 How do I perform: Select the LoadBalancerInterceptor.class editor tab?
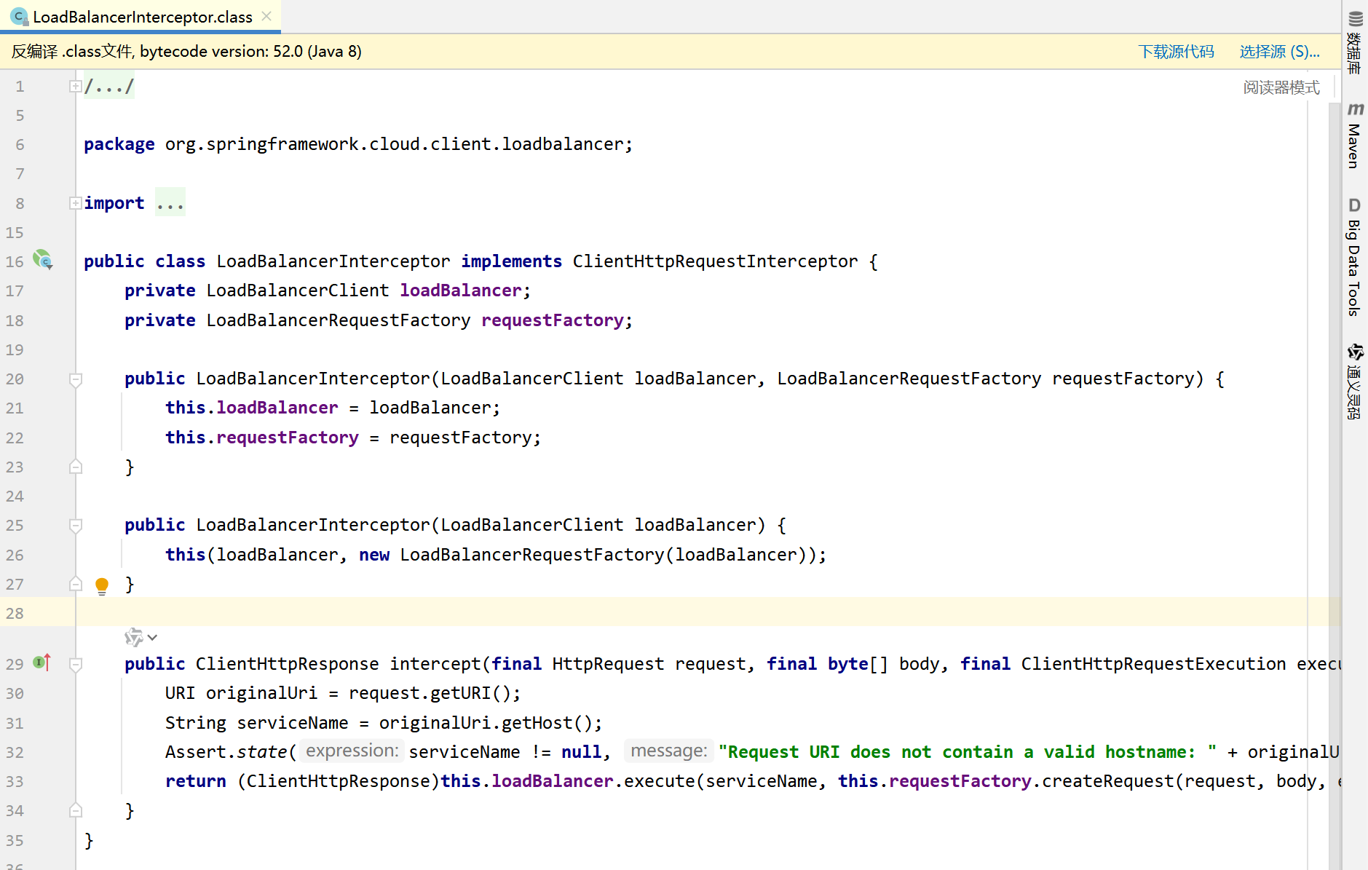point(141,16)
